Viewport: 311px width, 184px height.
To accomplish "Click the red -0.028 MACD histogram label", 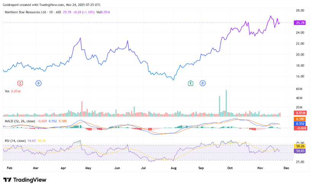I will (x=300, y=128).
